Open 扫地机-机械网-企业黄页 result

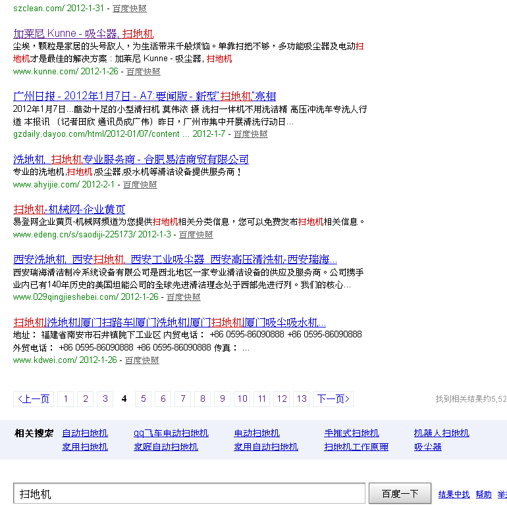point(69,210)
